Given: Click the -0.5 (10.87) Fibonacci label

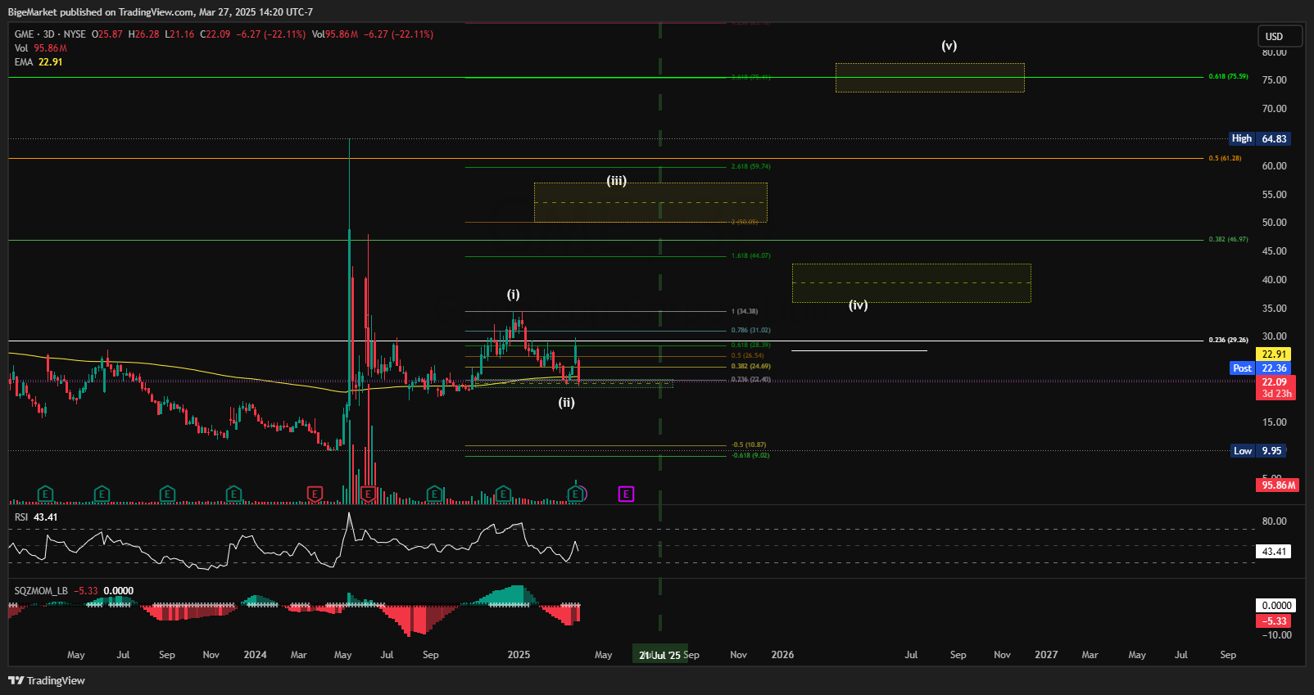Looking at the screenshot, I should 749,445.
